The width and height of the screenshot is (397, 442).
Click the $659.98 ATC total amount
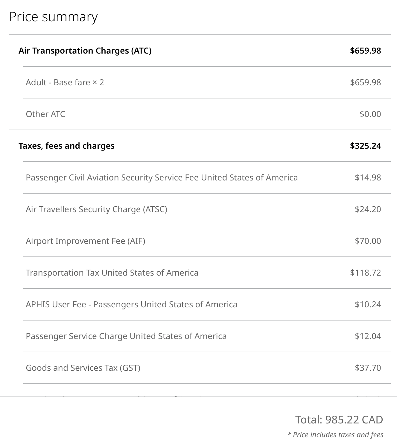coord(365,51)
